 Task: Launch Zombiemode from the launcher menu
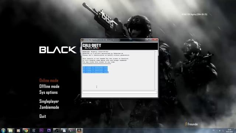[x=49, y=107]
